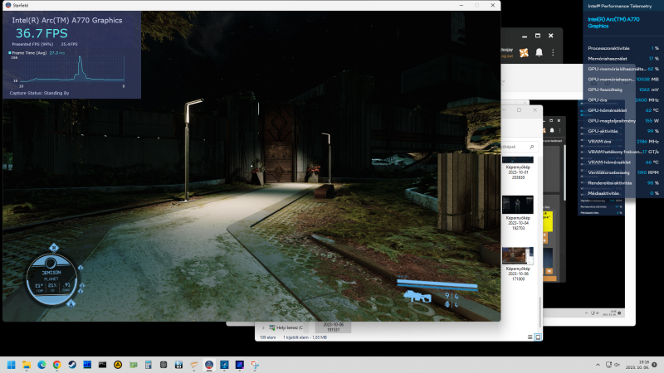Viewport: 664px width, 373px height.
Task: Select the Képernyőkép 2023-10-04 192703 thumbnail
Action: 518,205
